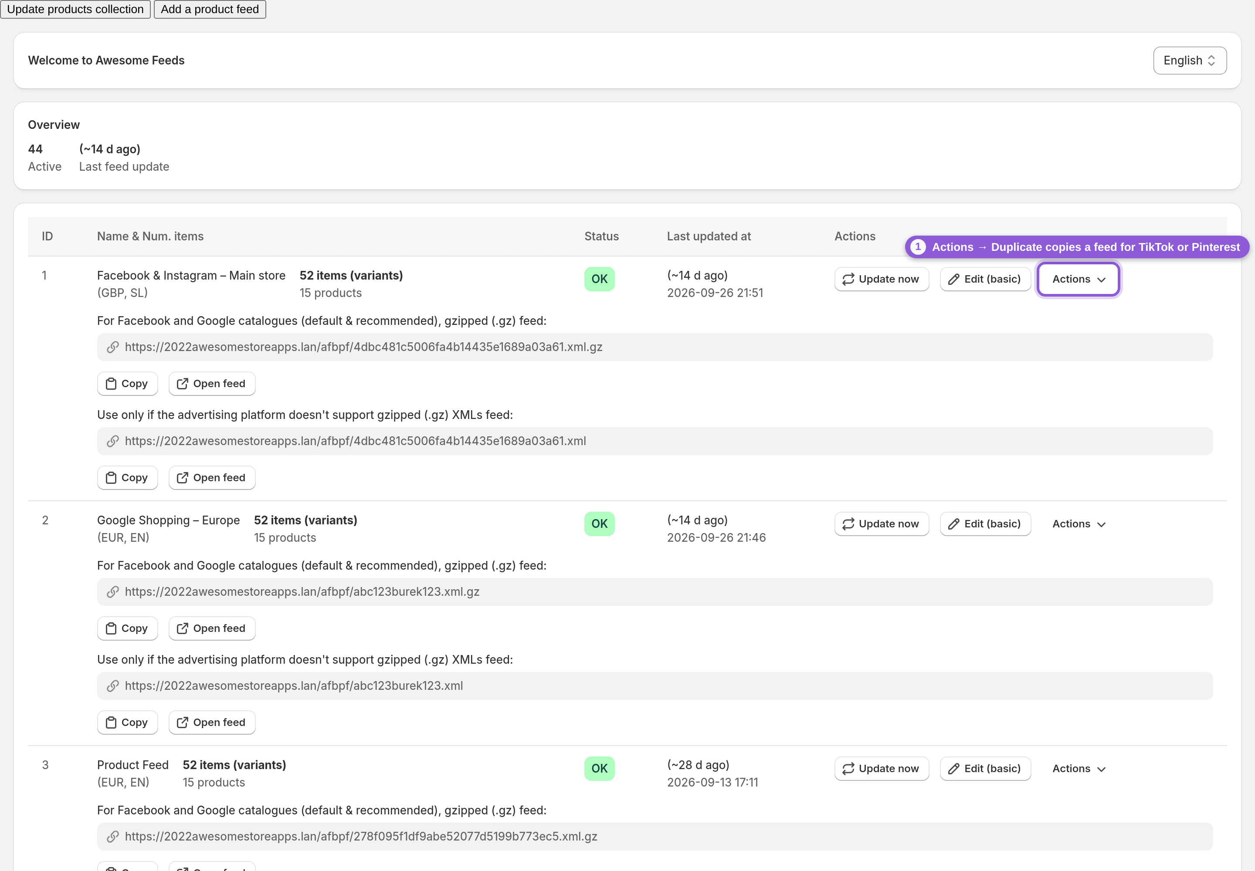Click OK status badge of Product Feed
This screenshot has height=871, width=1255.
[x=599, y=768]
